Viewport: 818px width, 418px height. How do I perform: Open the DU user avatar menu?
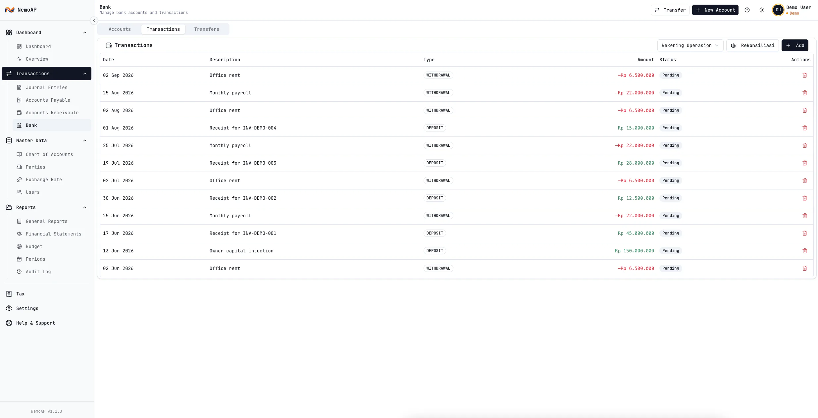tap(778, 10)
